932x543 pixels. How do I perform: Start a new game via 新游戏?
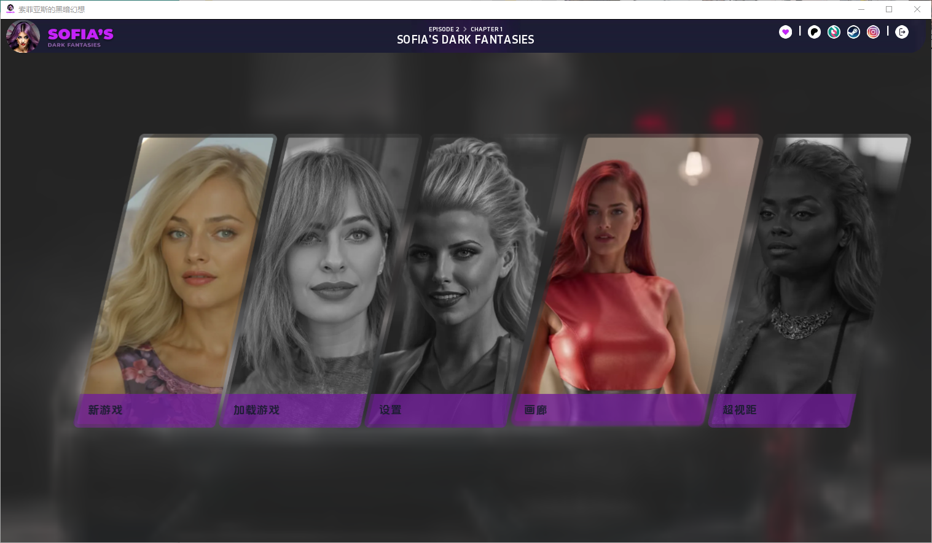tap(105, 410)
